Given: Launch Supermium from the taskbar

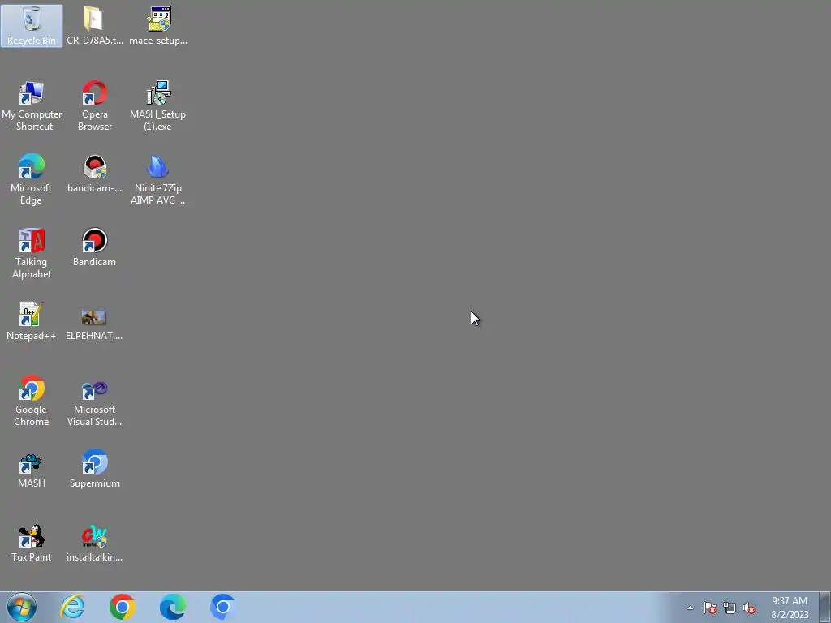Looking at the screenshot, I should [x=222, y=607].
